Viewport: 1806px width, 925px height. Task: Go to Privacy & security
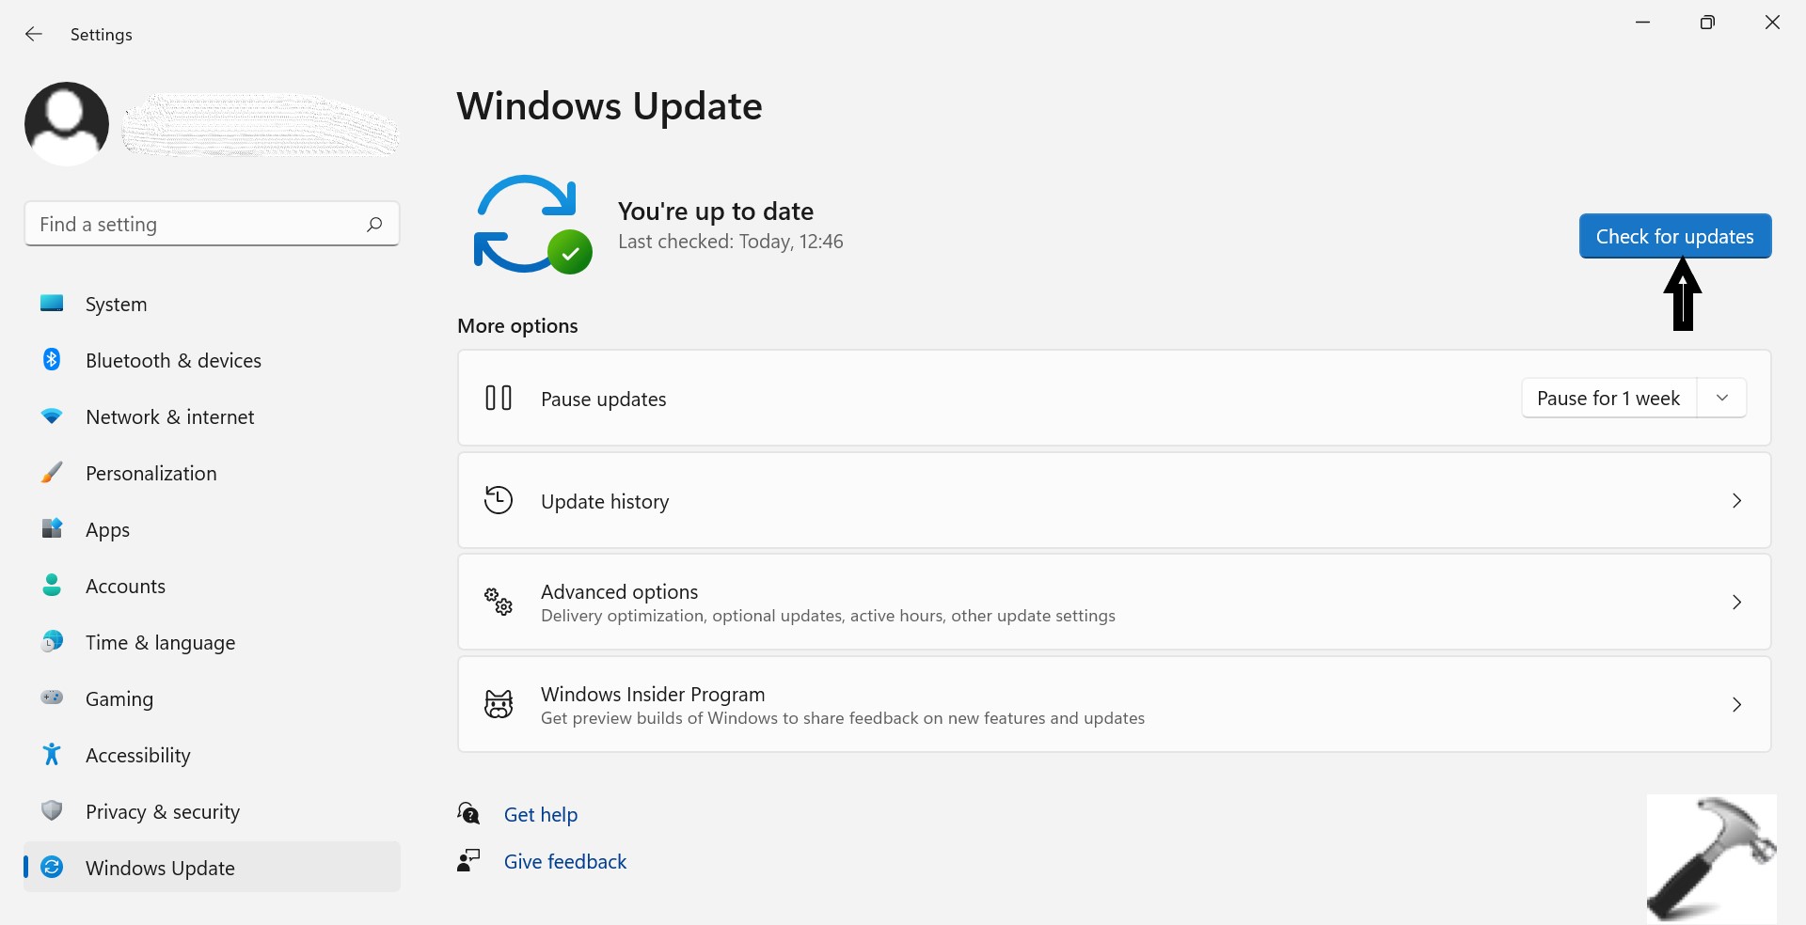tap(212, 811)
